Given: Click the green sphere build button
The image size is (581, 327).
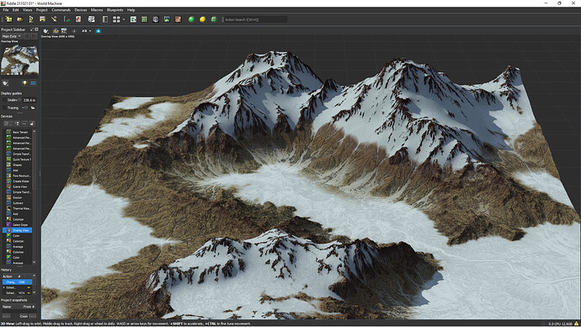Looking at the screenshot, I should pos(191,19).
